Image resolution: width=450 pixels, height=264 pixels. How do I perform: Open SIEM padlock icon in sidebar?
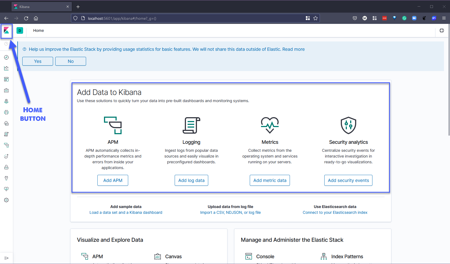point(6,167)
